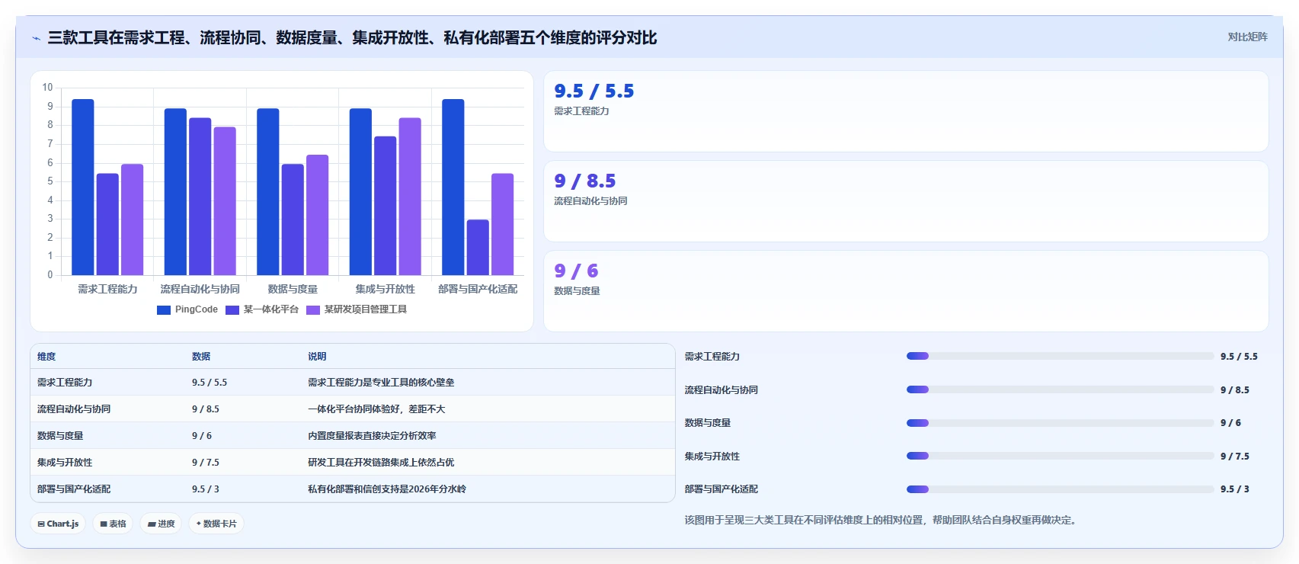
Task: Click the PingCode bar for 需求工程能力
Action: (83, 187)
